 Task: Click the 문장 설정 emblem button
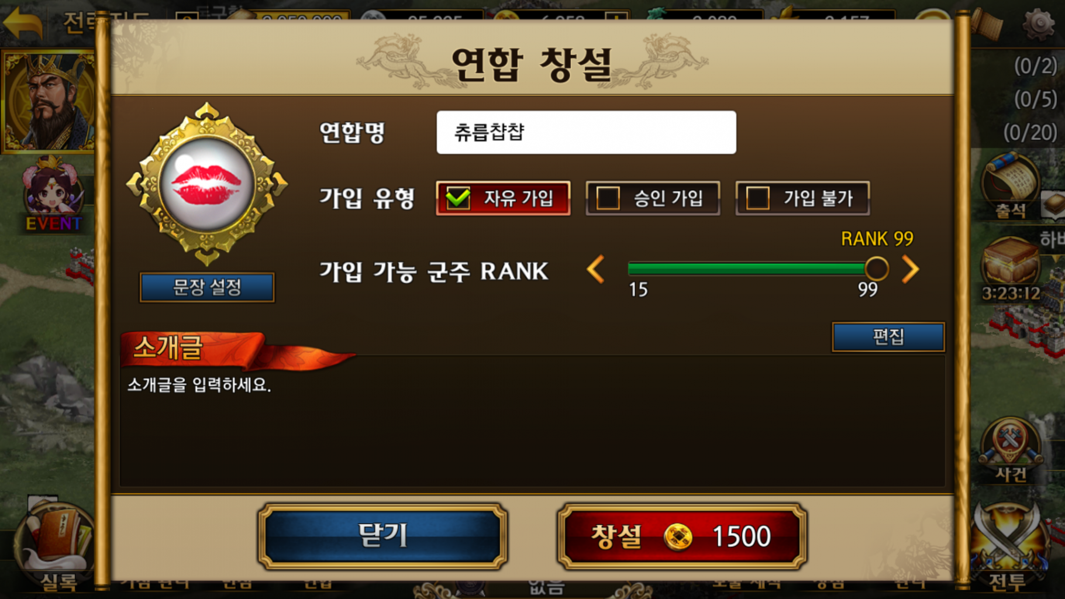point(207,287)
